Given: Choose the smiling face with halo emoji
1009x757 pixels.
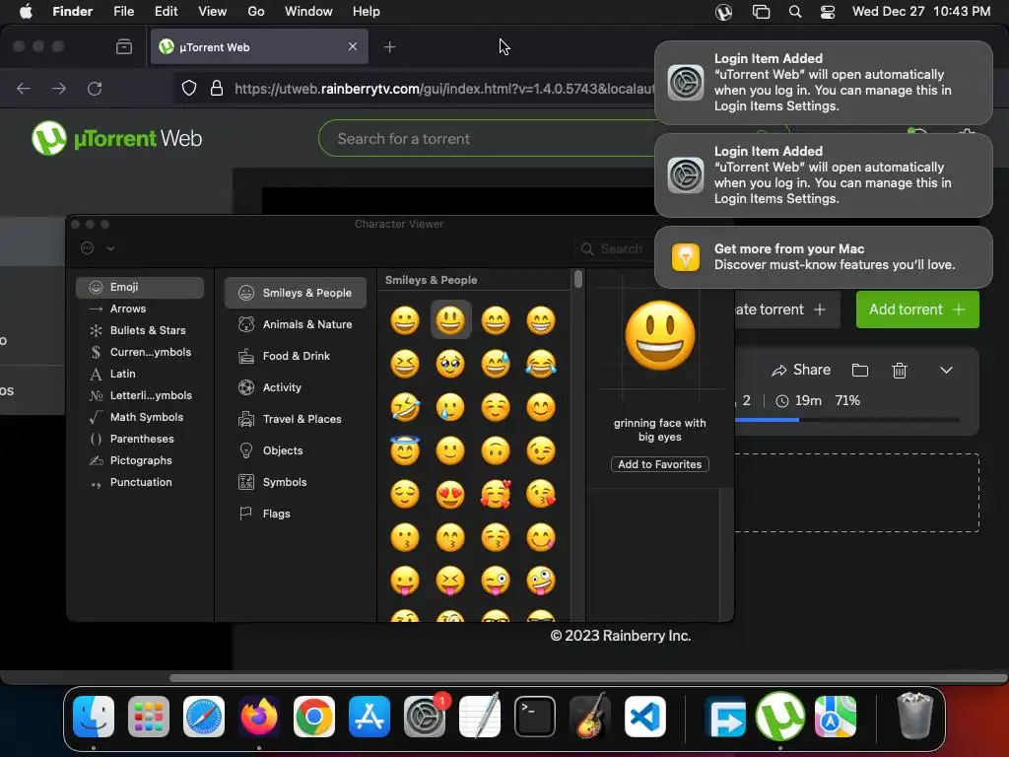Looking at the screenshot, I should [405, 450].
